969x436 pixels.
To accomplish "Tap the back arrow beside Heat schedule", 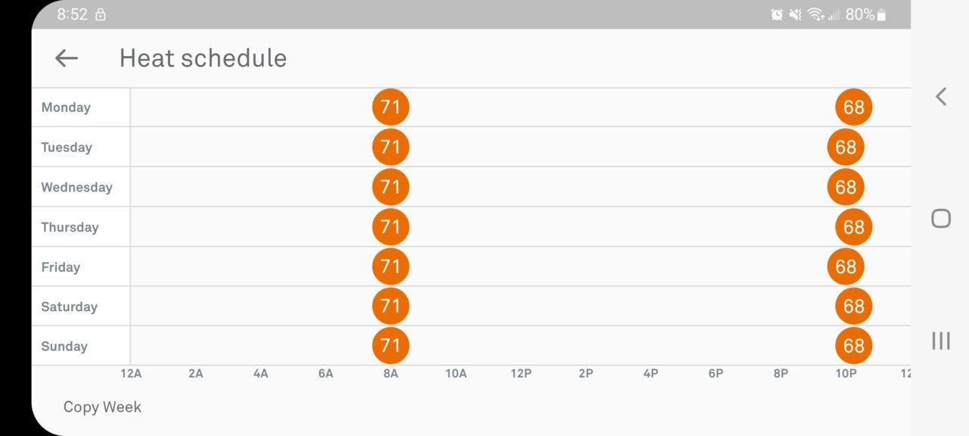I will [67, 58].
